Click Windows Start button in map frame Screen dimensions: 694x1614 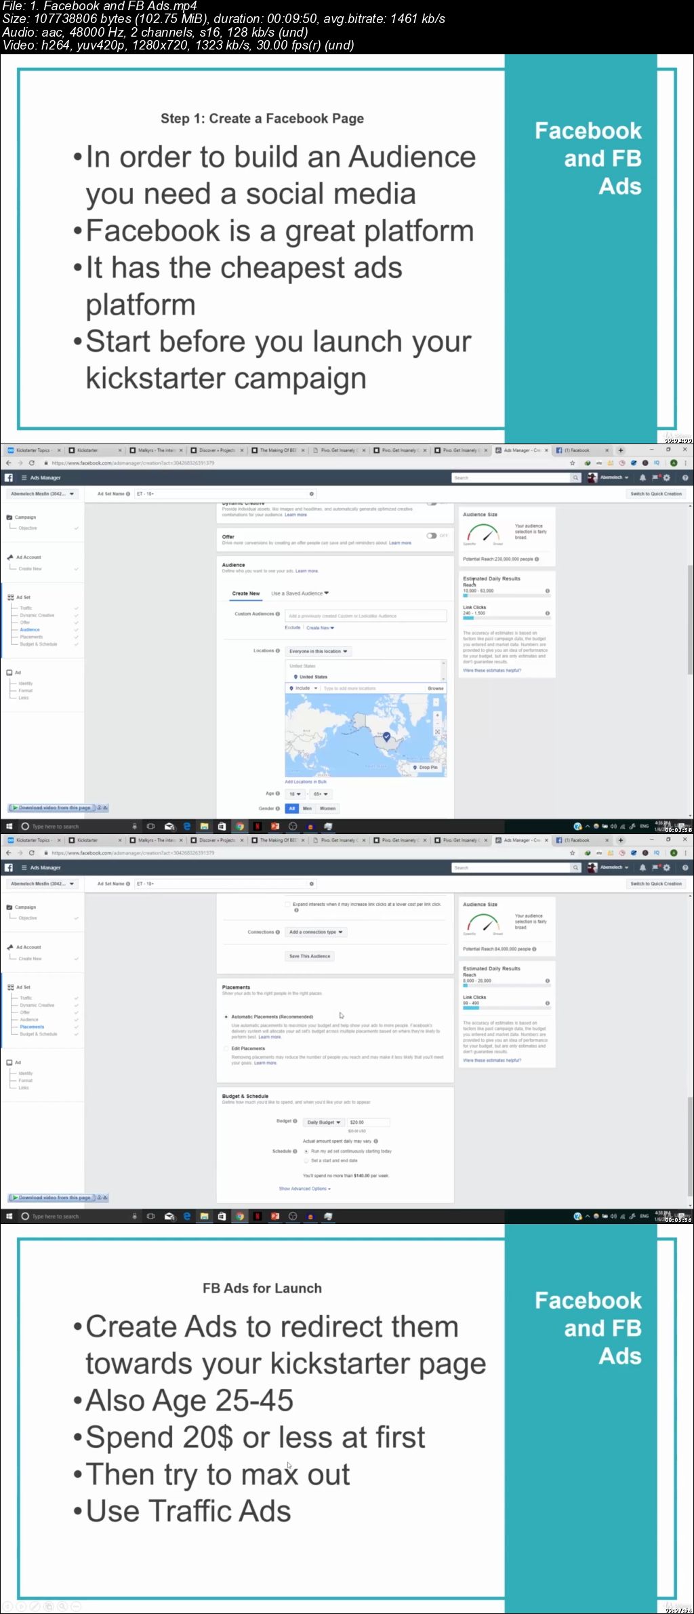point(9,826)
